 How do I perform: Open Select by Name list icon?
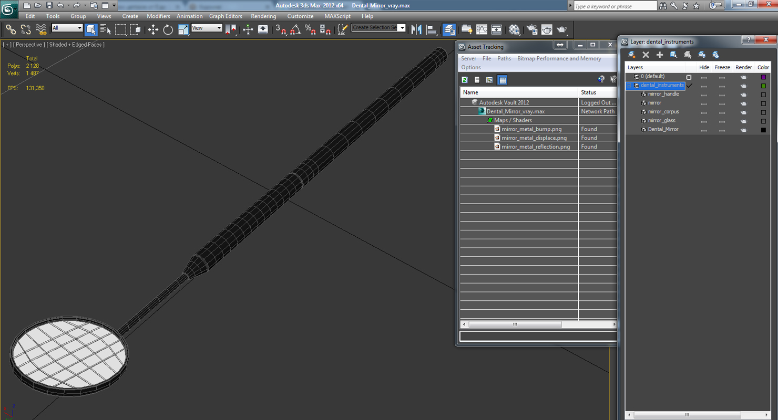106,30
